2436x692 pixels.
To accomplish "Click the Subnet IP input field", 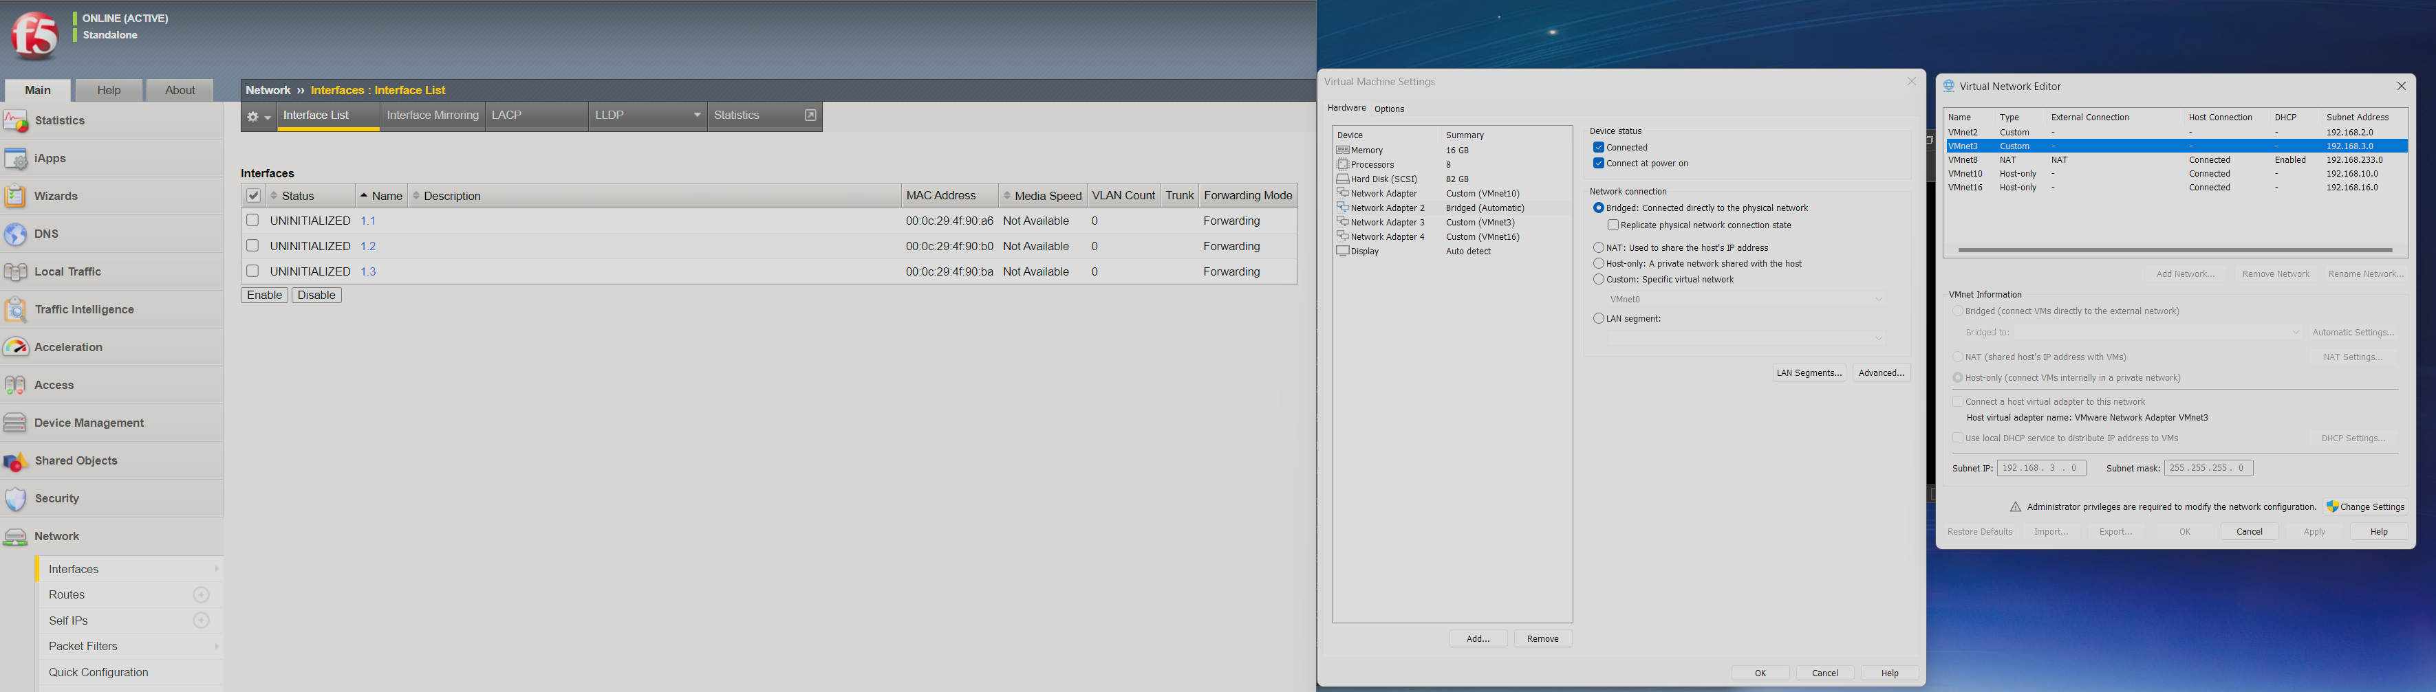I will click(2042, 467).
